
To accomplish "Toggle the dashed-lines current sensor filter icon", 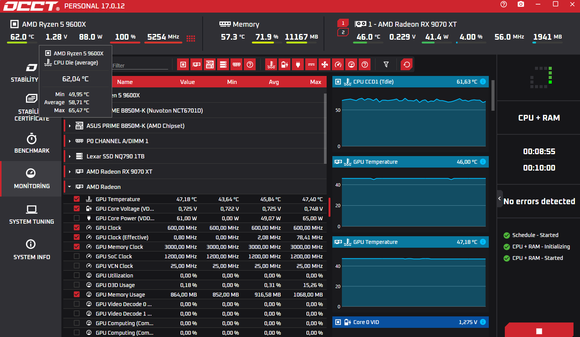I will coord(311,64).
